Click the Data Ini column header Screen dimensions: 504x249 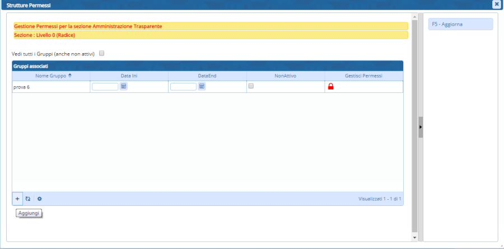click(x=129, y=76)
